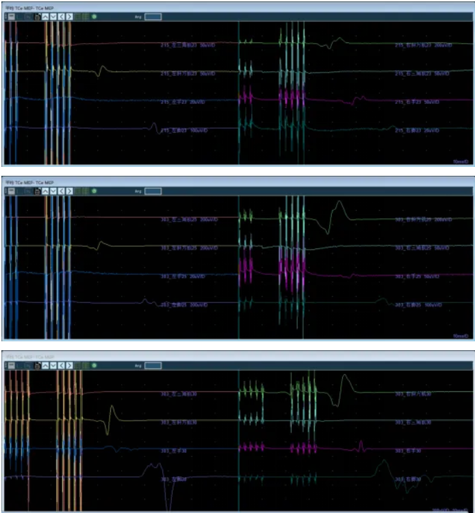475x513 pixels.
Task: Click the down arrow in the 303 series-30 panel
Action: (x=53, y=365)
